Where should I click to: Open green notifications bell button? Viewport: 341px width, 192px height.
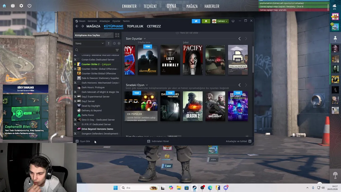click(206, 21)
